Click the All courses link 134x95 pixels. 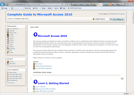click(11, 83)
